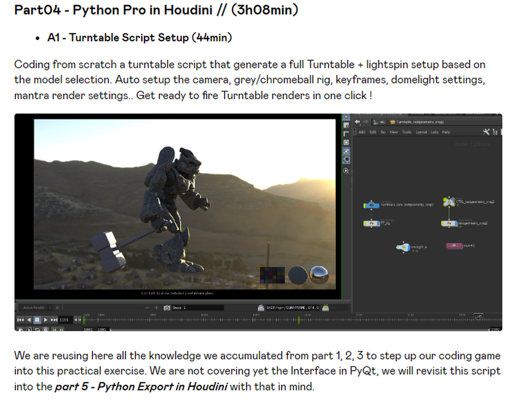Select the Active Render label
This screenshot has width=514, height=402.
34,307
